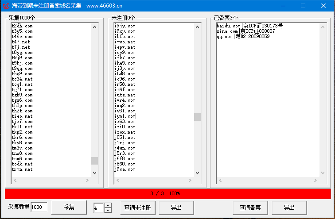Viewport: 335px width, 219px height.
Task: Click the 采集 list vertical scrollbar thumb
Action: (x=95, y=161)
